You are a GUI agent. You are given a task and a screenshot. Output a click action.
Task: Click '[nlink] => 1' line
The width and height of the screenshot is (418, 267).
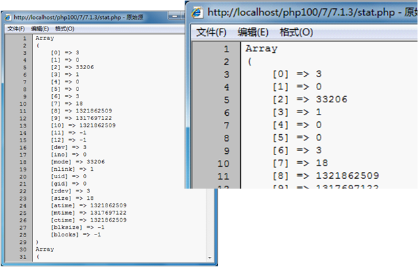click(72, 169)
